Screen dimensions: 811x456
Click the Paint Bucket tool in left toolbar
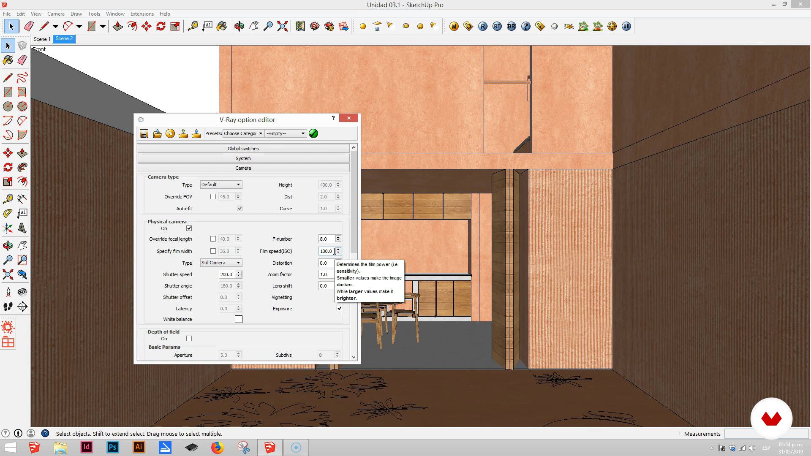[8, 60]
